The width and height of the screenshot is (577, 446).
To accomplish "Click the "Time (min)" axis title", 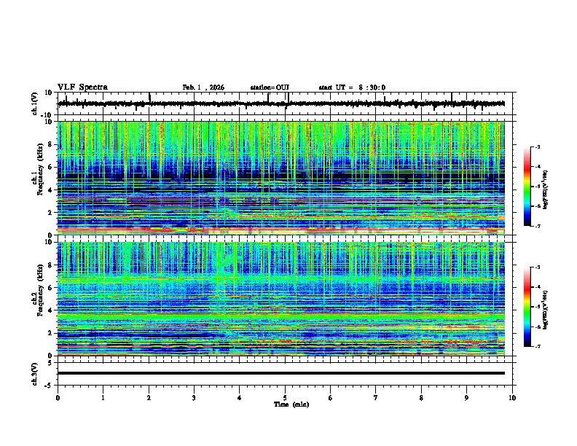I will (x=291, y=404).
